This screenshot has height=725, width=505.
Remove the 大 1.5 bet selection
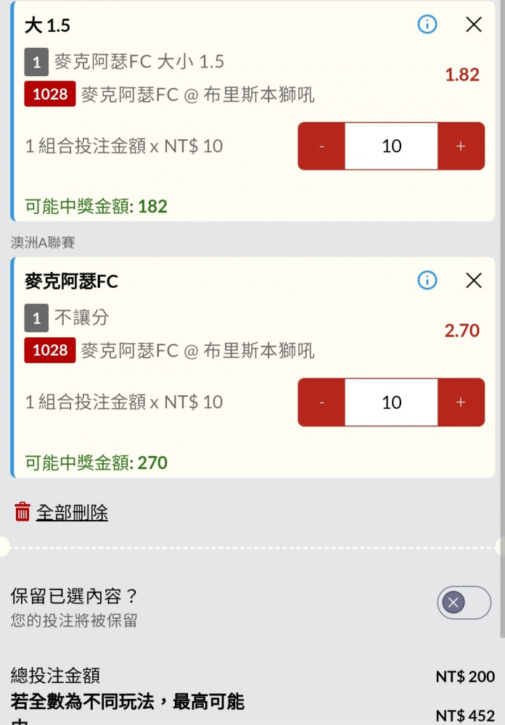point(474,25)
